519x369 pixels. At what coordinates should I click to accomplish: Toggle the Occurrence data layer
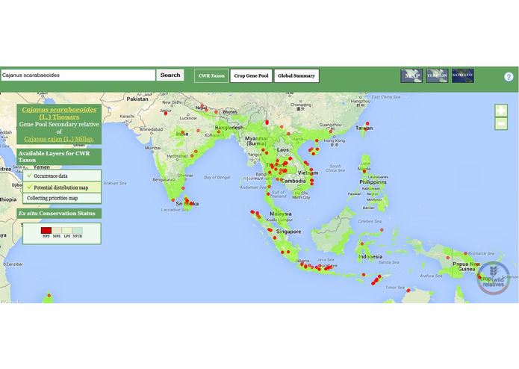[62, 176]
